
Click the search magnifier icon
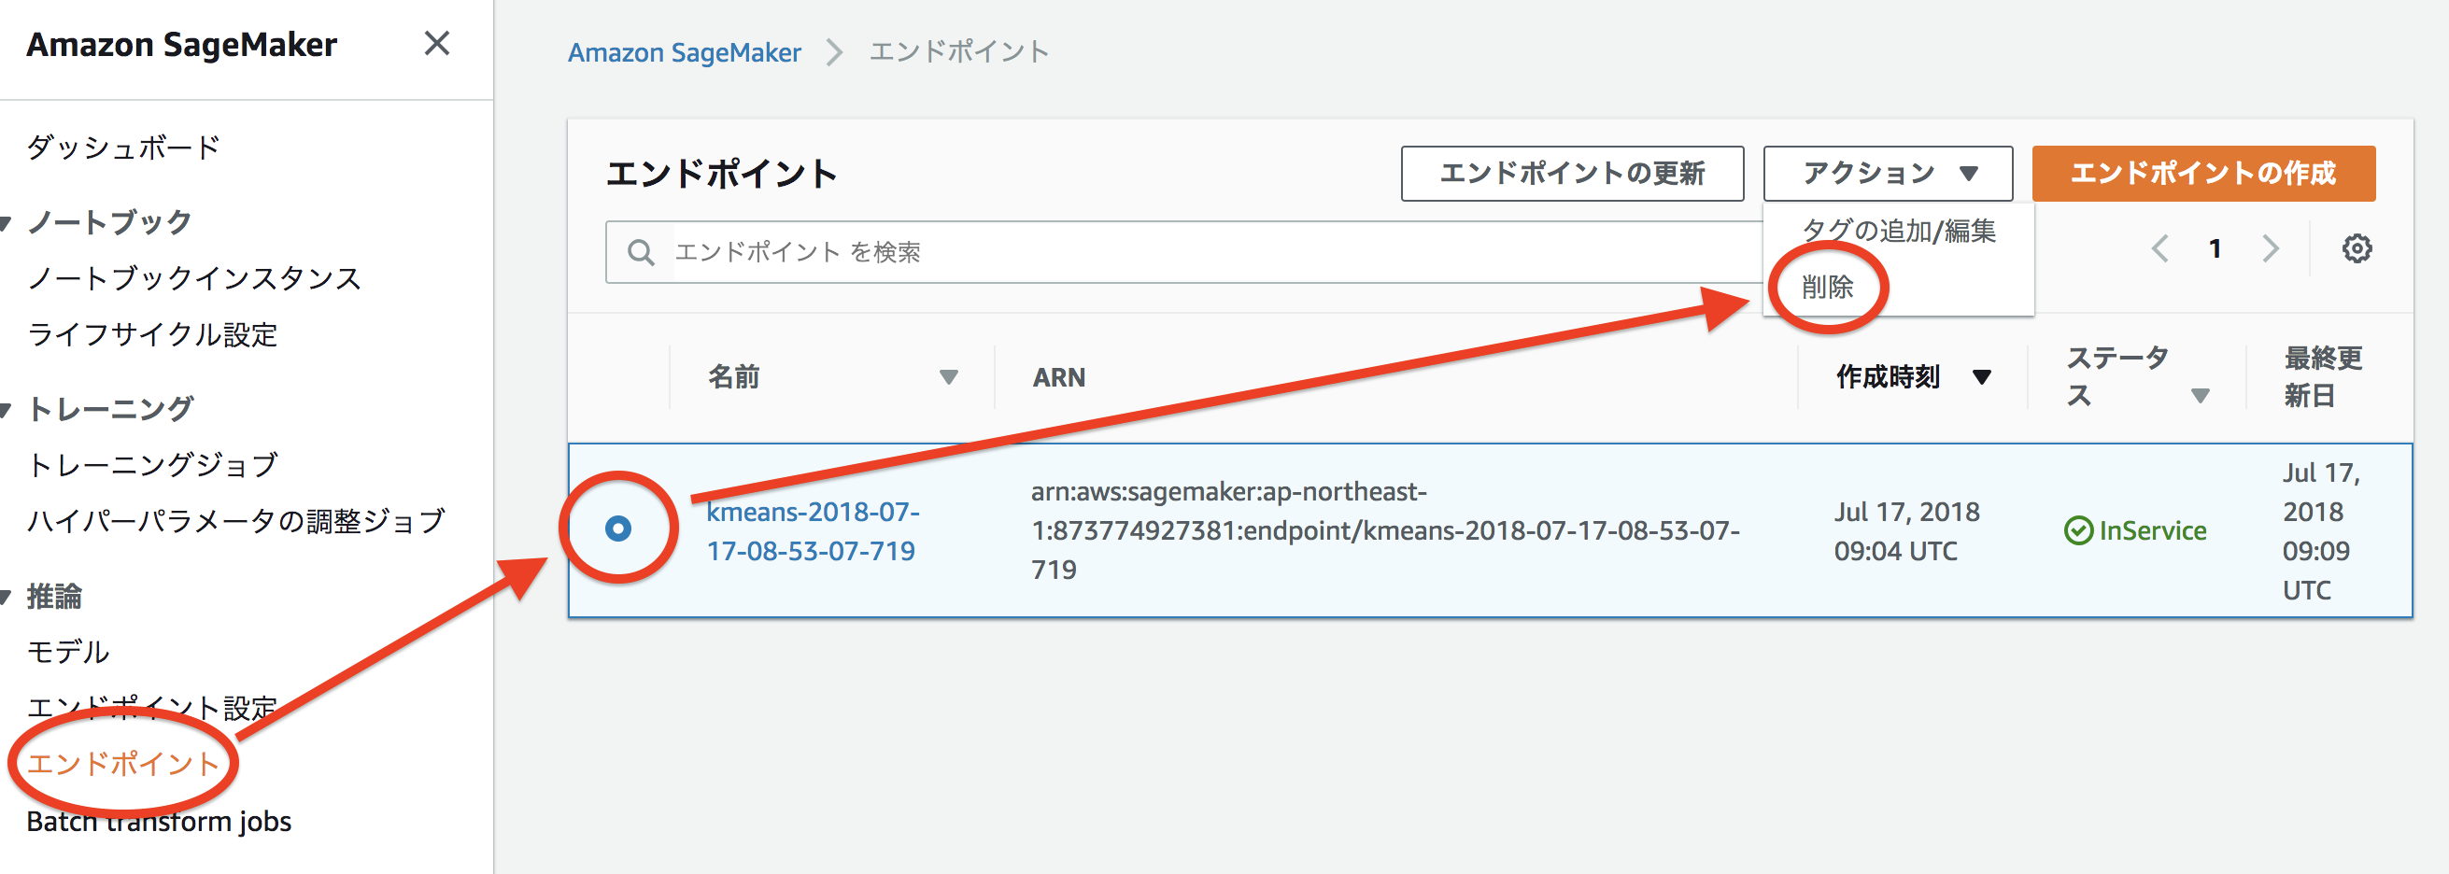(641, 252)
